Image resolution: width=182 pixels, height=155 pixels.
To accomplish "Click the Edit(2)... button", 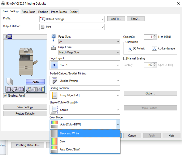I will 136,19.
